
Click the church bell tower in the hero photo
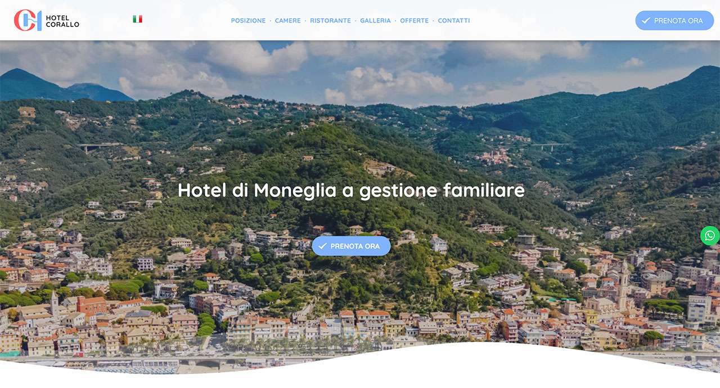[623, 284]
